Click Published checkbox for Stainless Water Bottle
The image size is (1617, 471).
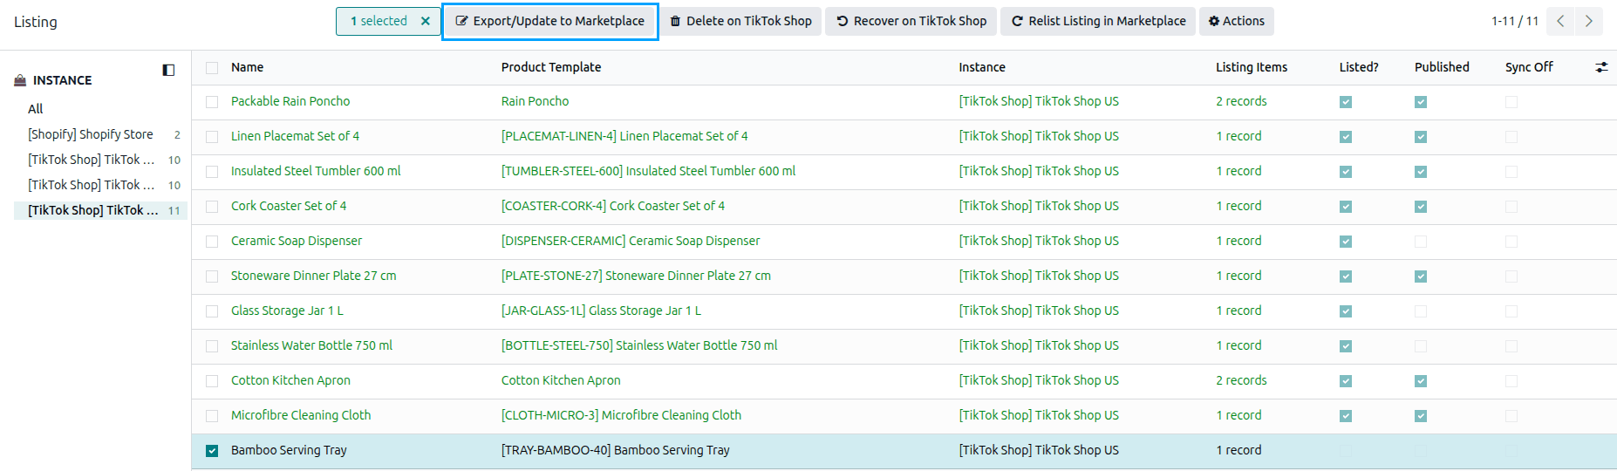pyautogui.click(x=1421, y=346)
